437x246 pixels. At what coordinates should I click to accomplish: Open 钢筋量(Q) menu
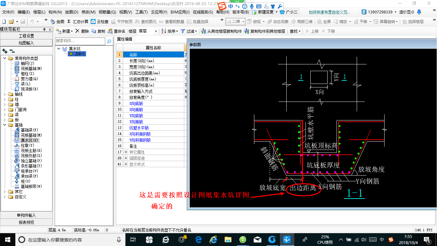point(107,12)
